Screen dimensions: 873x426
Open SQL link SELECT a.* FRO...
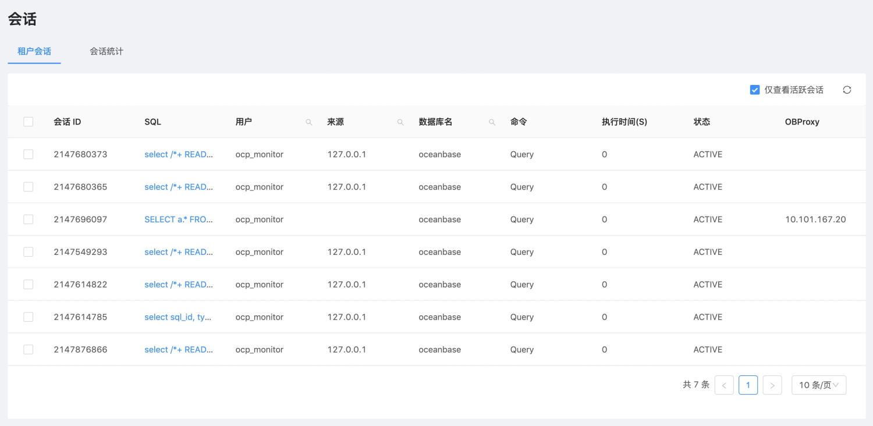179,219
